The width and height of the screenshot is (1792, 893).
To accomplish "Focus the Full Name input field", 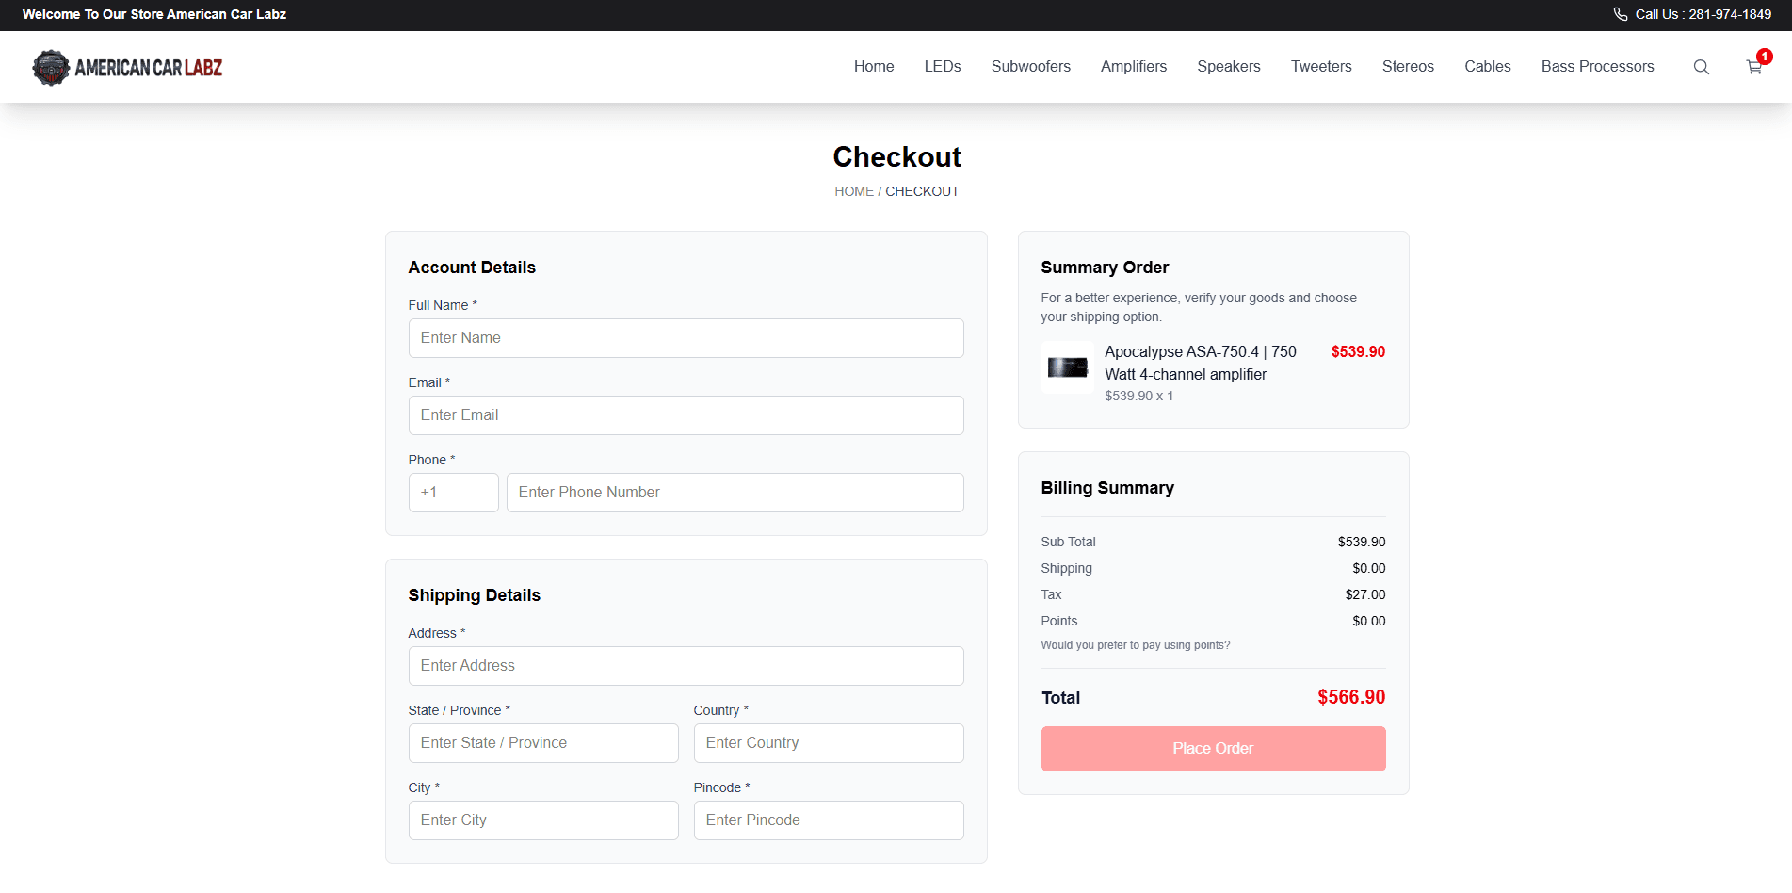I will click(686, 338).
